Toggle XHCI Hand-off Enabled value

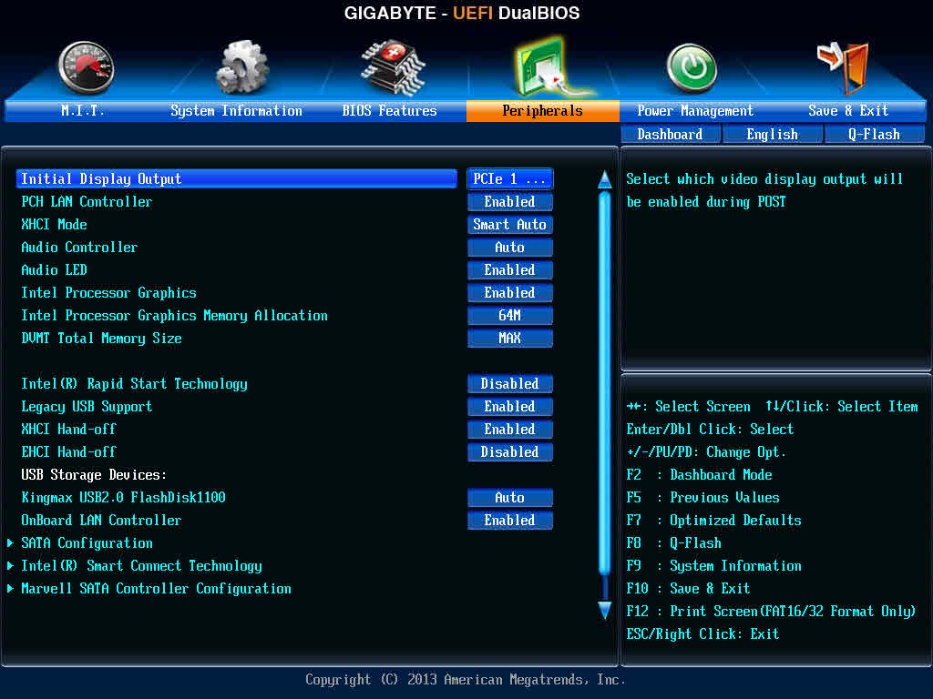coord(510,430)
